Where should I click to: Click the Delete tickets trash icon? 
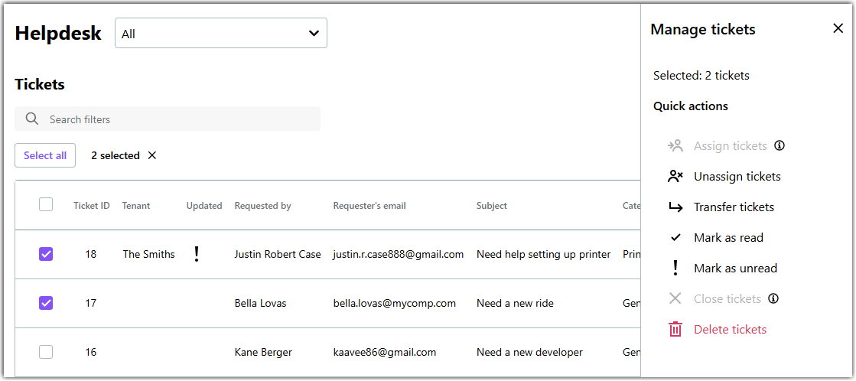tap(675, 329)
